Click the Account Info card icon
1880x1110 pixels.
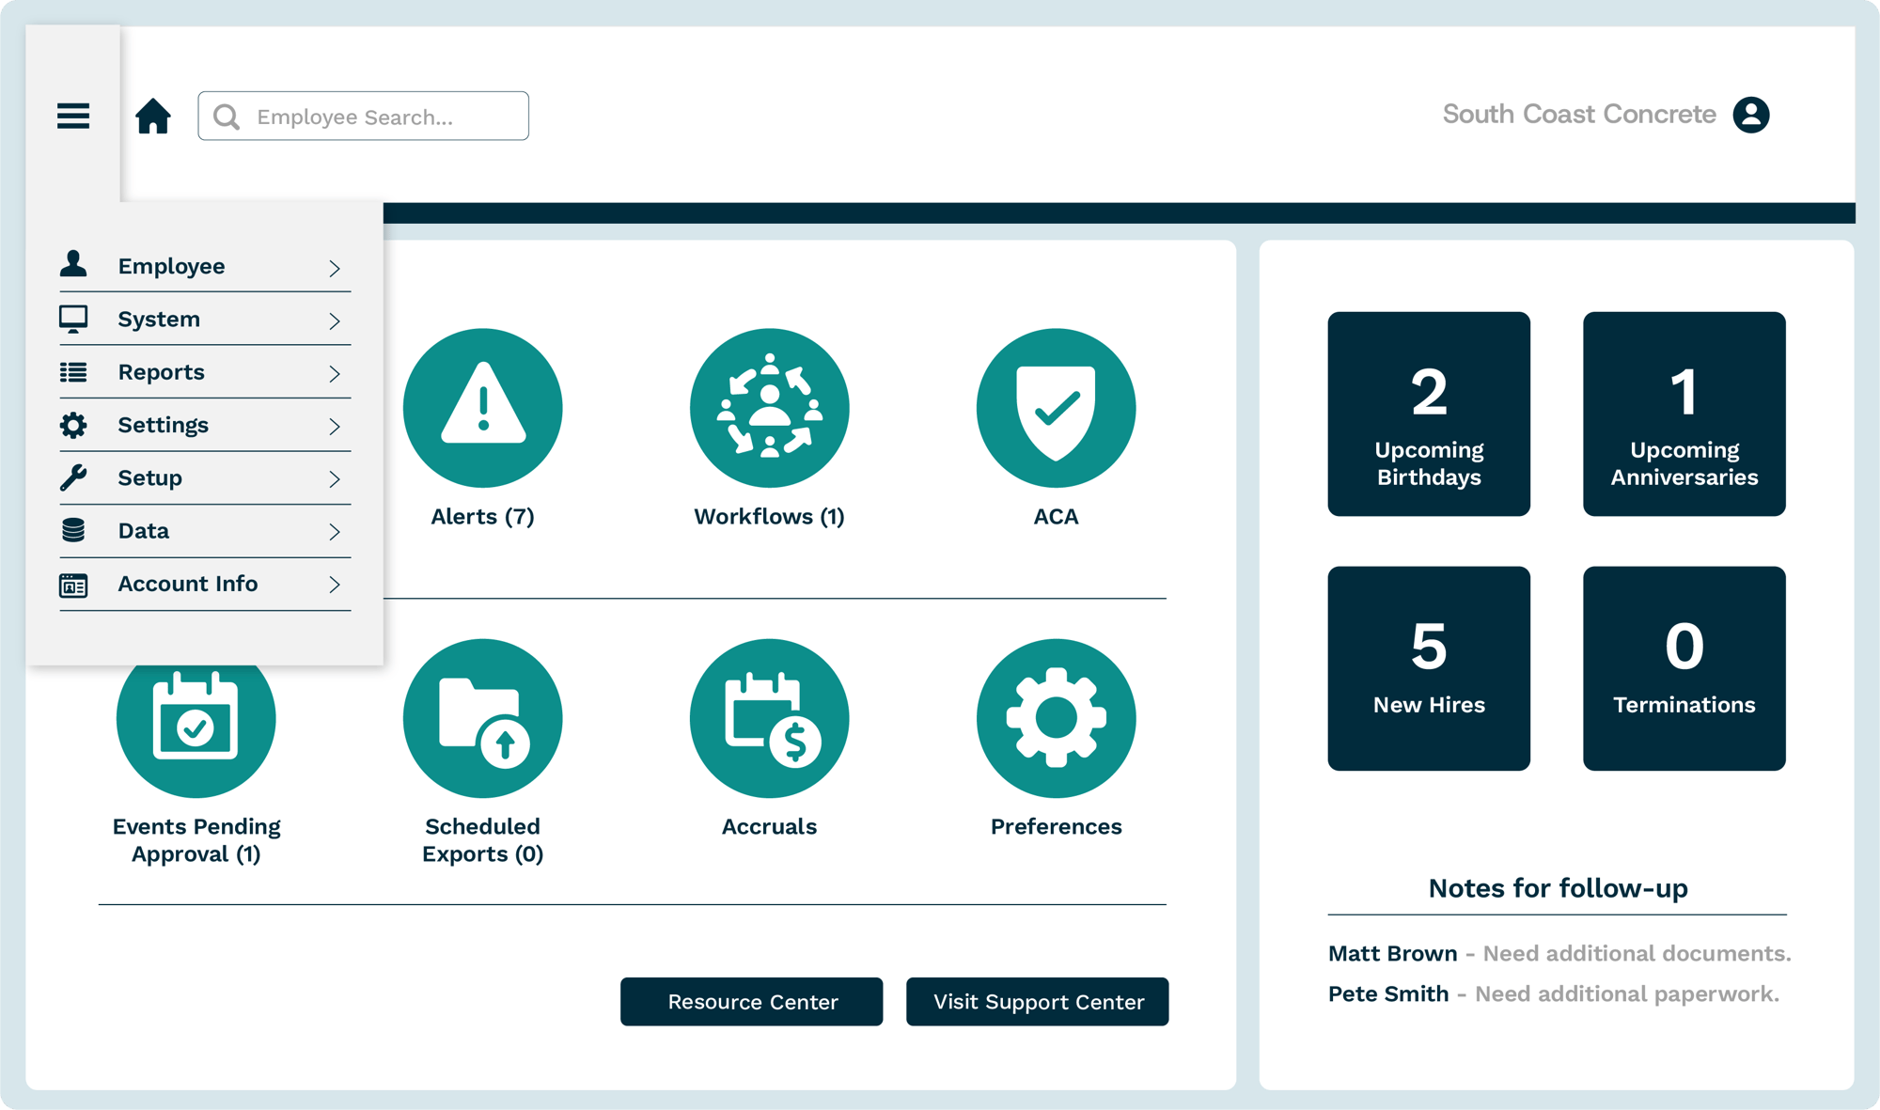pyautogui.click(x=73, y=586)
